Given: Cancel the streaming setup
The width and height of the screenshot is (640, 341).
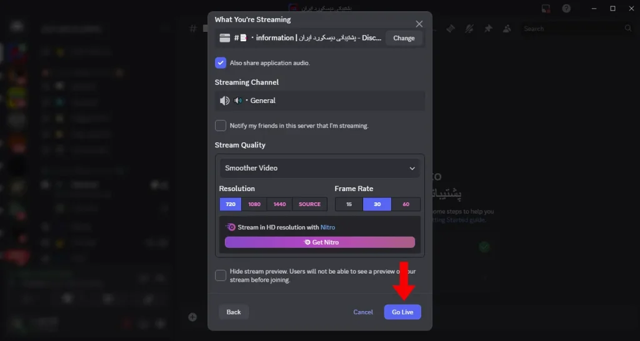Looking at the screenshot, I should point(363,312).
